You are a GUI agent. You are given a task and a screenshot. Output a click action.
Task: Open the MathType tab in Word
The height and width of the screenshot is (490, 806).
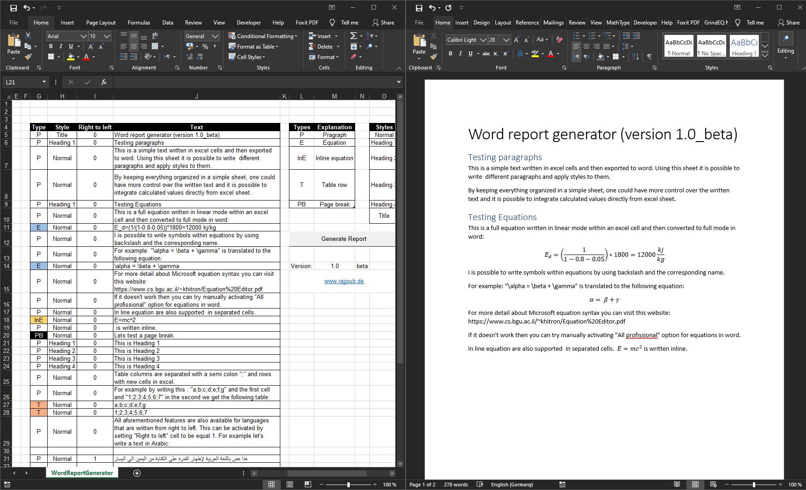(x=618, y=22)
